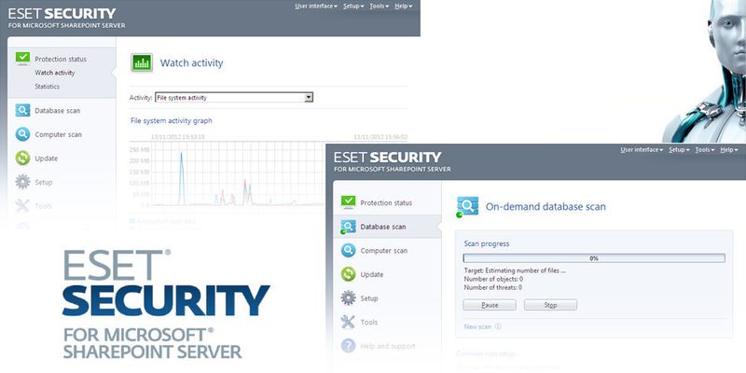Click On-demand database scan header icon

coord(467,206)
